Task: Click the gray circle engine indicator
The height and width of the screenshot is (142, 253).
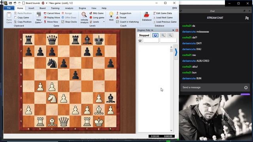Action: coord(140,40)
